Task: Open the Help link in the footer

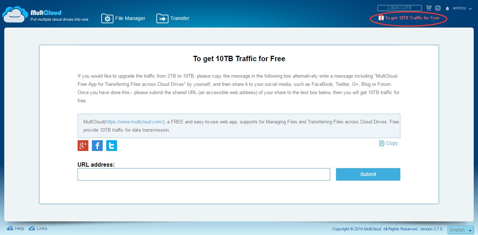Action: [x=16, y=229]
